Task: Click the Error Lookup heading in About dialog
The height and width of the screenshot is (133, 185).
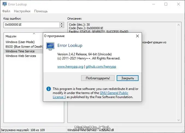Action: pos(70,46)
